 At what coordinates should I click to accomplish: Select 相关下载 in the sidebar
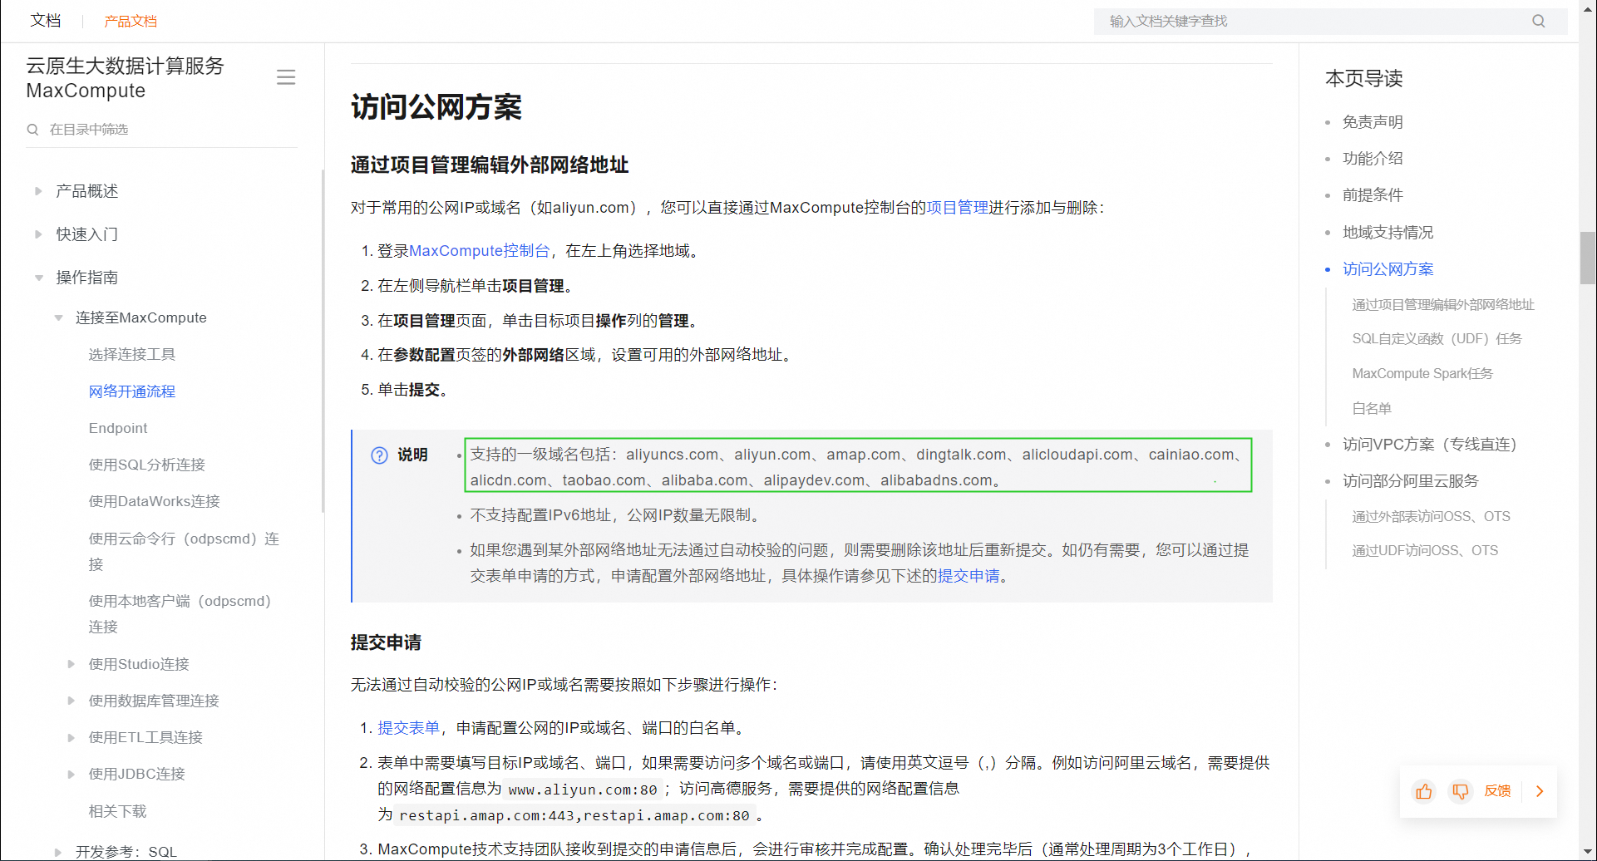117,811
